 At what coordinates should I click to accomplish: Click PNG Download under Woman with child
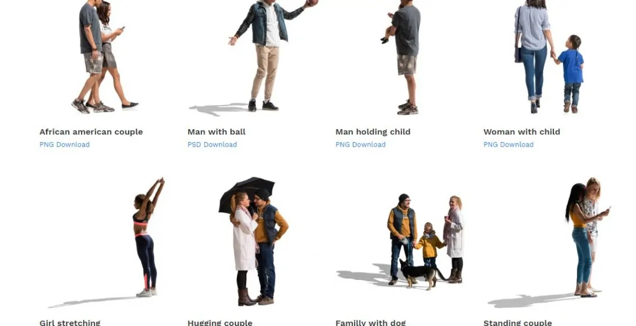[x=509, y=144]
